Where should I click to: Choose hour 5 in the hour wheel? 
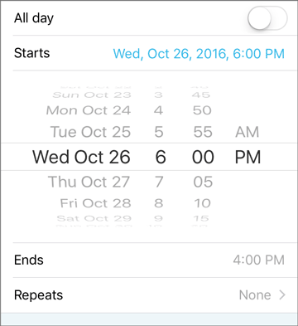[159, 132]
